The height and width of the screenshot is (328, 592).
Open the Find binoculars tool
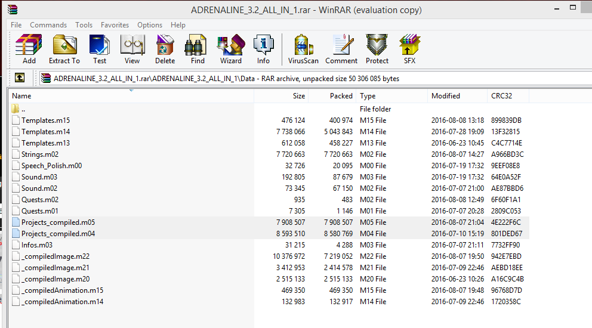(x=198, y=49)
